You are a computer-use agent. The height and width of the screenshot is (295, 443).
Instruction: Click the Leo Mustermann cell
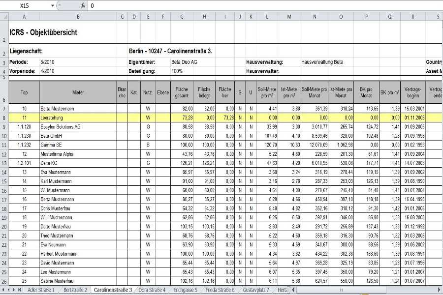[x=78, y=272]
